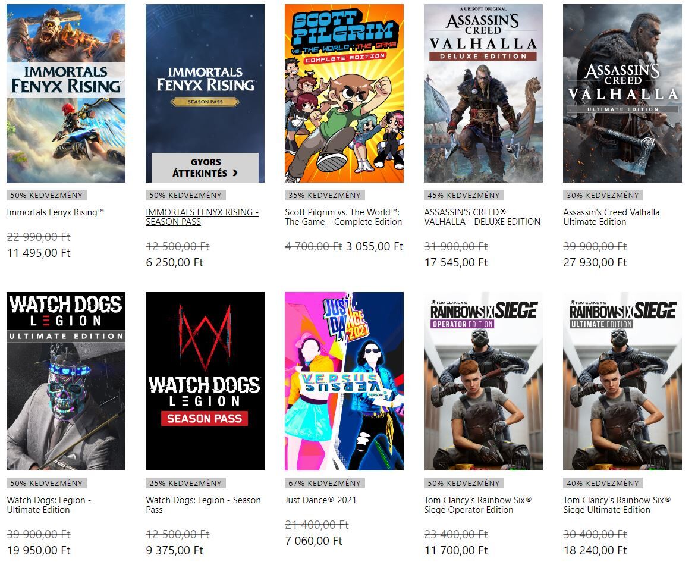The image size is (698, 571).
Task: Click the GYORS ÁTTEKINTÉS quick view button
Action: pyautogui.click(x=205, y=168)
